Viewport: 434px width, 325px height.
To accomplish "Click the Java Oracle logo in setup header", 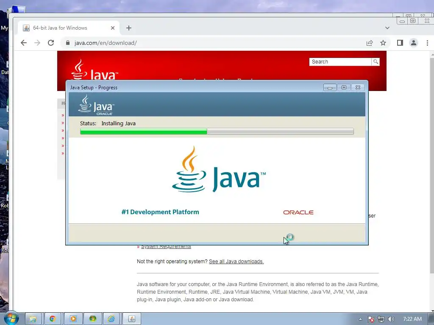I will (x=96, y=105).
